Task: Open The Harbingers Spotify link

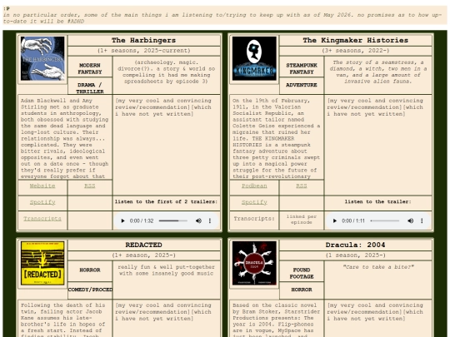Action: pos(42,202)
